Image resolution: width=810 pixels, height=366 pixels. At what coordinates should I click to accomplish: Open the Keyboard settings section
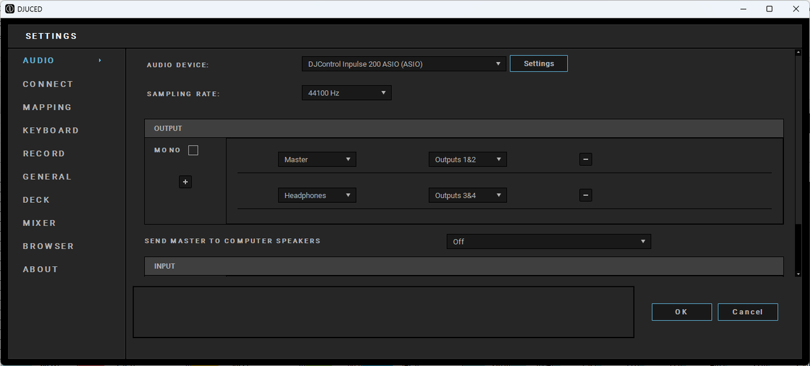(x=51, y=130)
